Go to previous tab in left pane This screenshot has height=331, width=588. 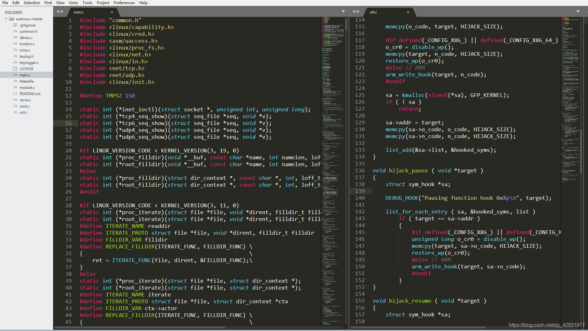58,12
